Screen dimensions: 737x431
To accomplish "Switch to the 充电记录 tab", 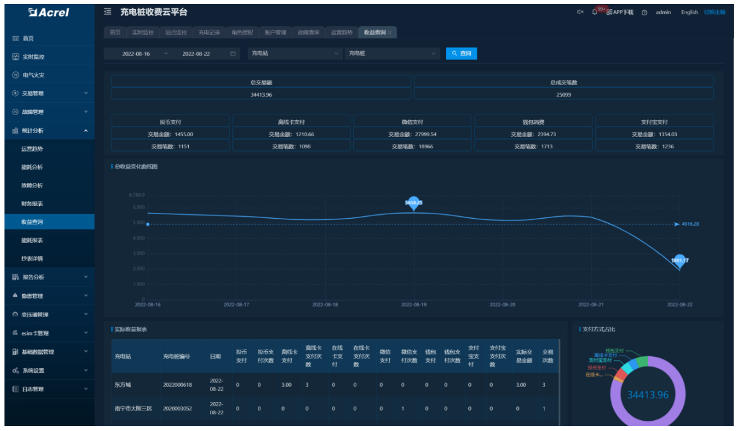I will pos(209,33).
